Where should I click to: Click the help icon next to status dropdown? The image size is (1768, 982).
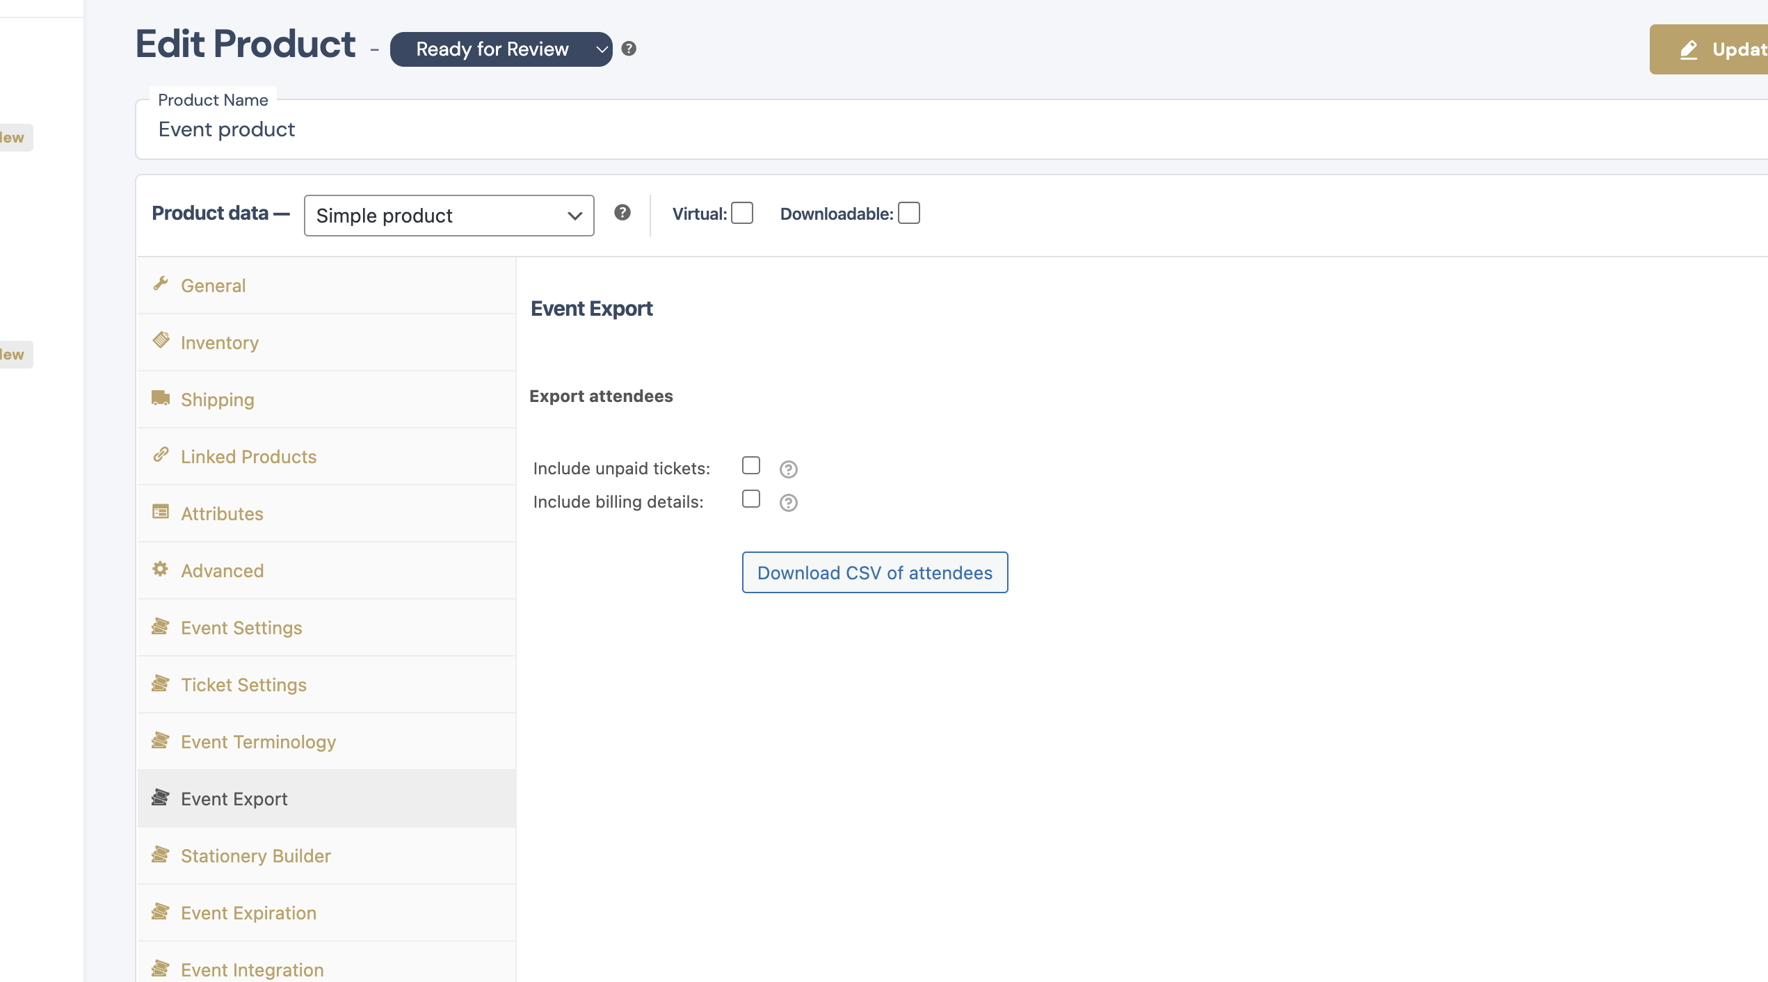pyautogui.click(x=629, y=49)
